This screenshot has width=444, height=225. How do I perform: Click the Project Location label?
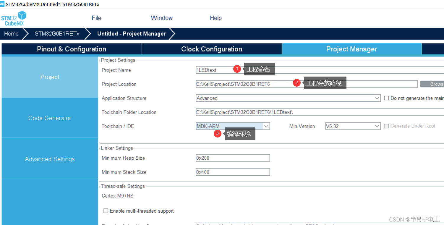(x=119, y=84)
